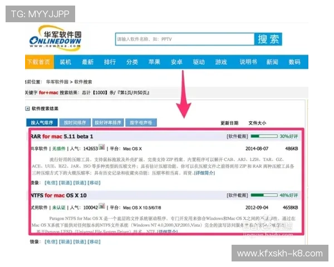Open the 安卓 nav item
Screen dimensions: 334x267
point(176,62)
